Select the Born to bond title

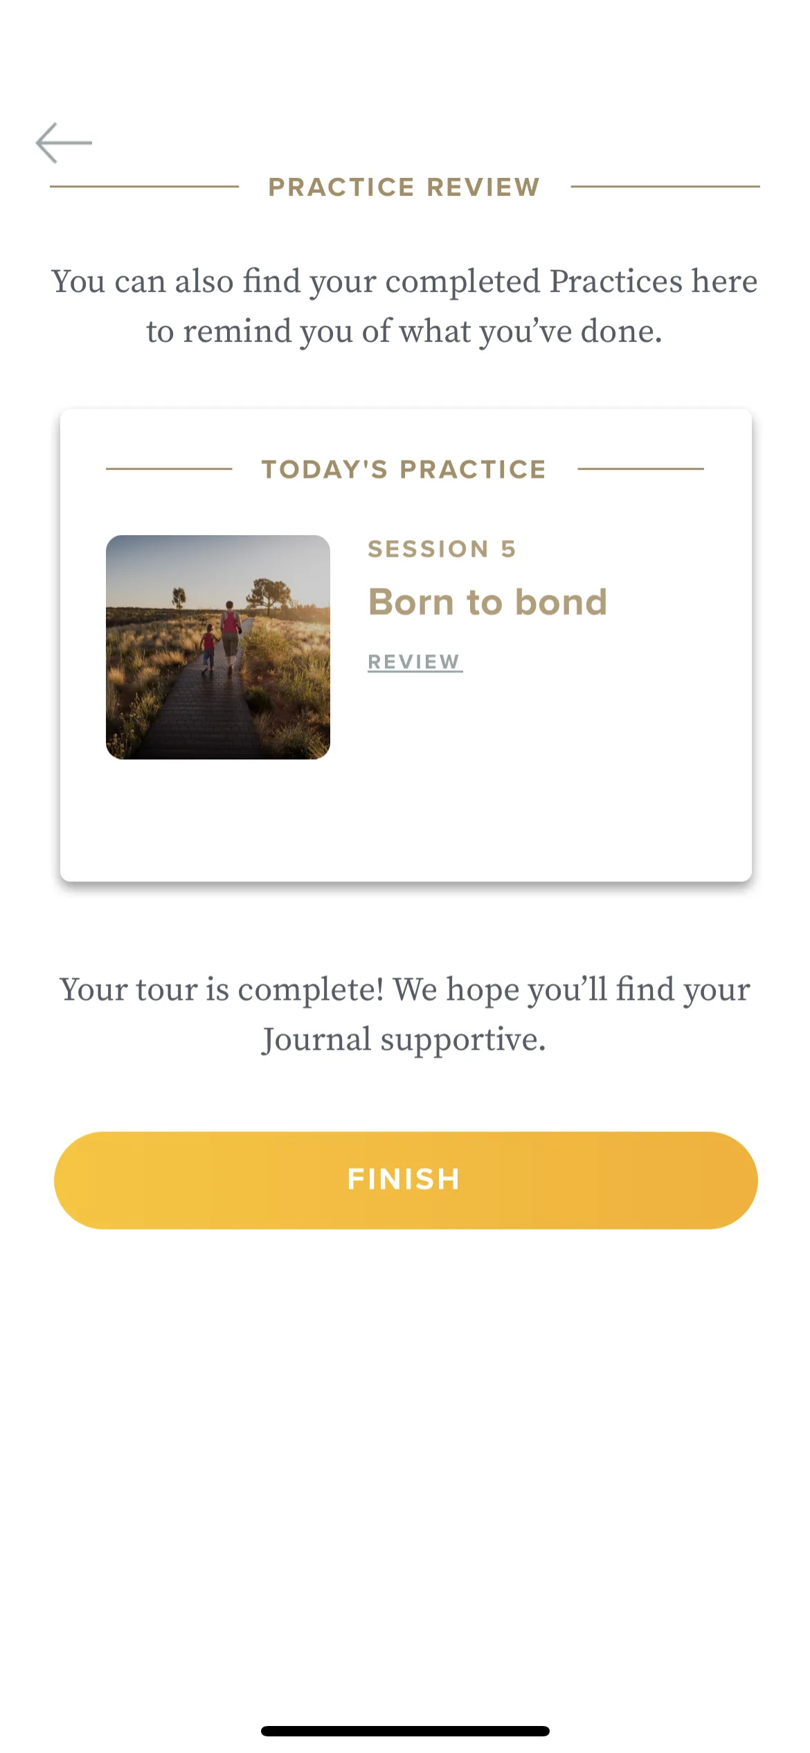pos(488,602)
